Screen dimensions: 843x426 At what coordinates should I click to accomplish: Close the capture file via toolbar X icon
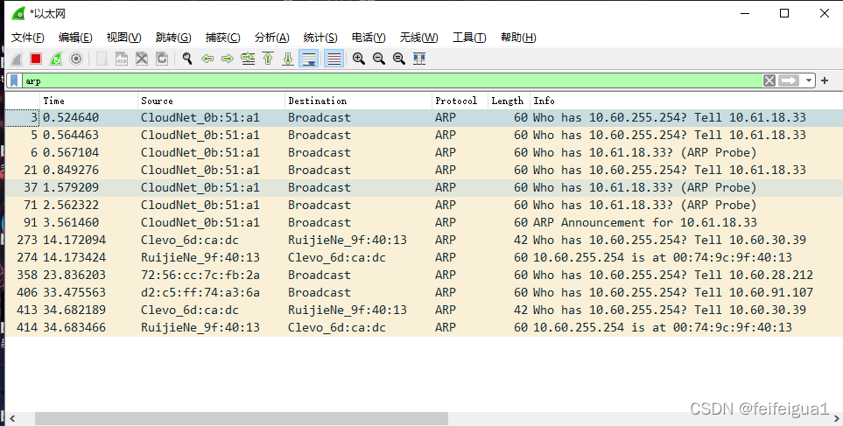[142, 59]
